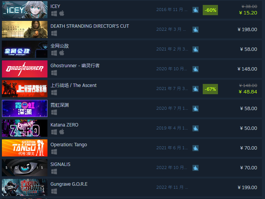This screenshot has height=199, width=265.
Task: Click the Mac platform icon under 全网公敌
Action: (62, 53)
